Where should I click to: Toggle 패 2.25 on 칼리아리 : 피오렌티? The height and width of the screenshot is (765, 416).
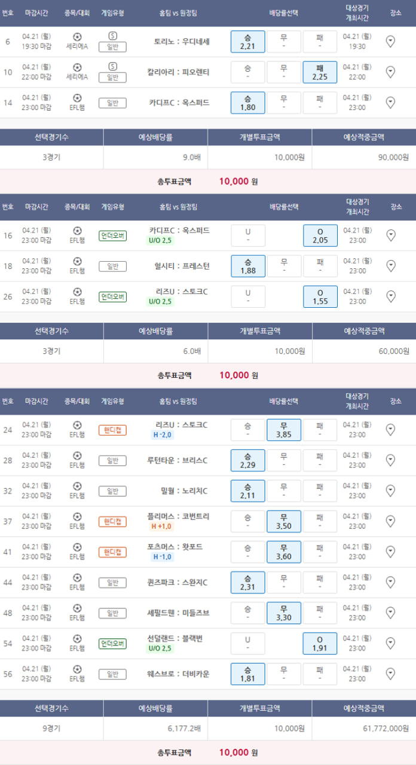(320, 72)
